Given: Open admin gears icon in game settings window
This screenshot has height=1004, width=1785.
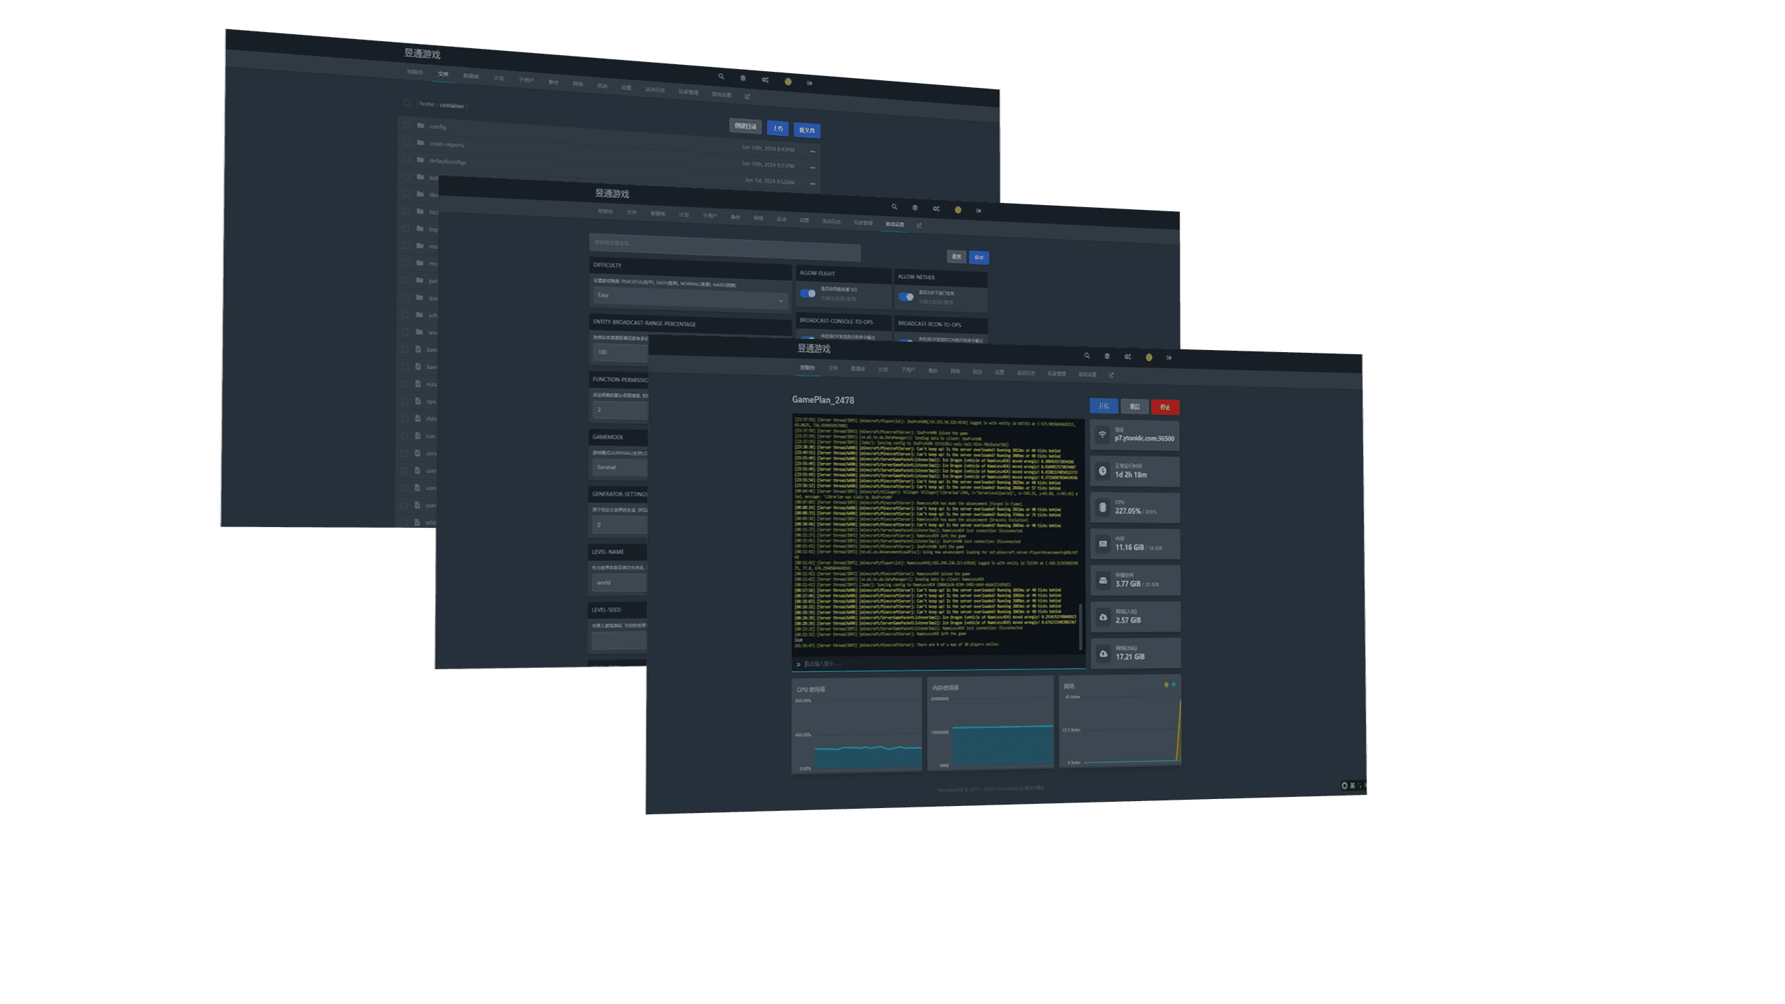Looking at the screenshot, I should 936,208.
